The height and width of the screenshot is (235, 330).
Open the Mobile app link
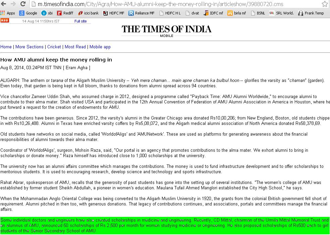(100, 47)
